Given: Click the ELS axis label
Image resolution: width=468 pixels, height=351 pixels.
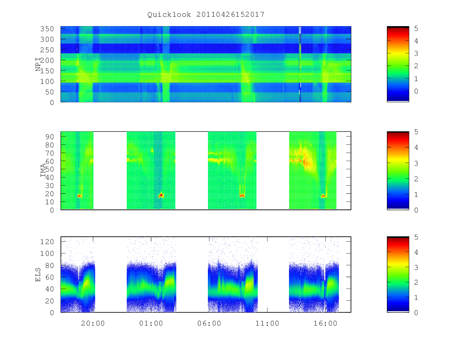Looking at the screenshot, I should 38,275.
